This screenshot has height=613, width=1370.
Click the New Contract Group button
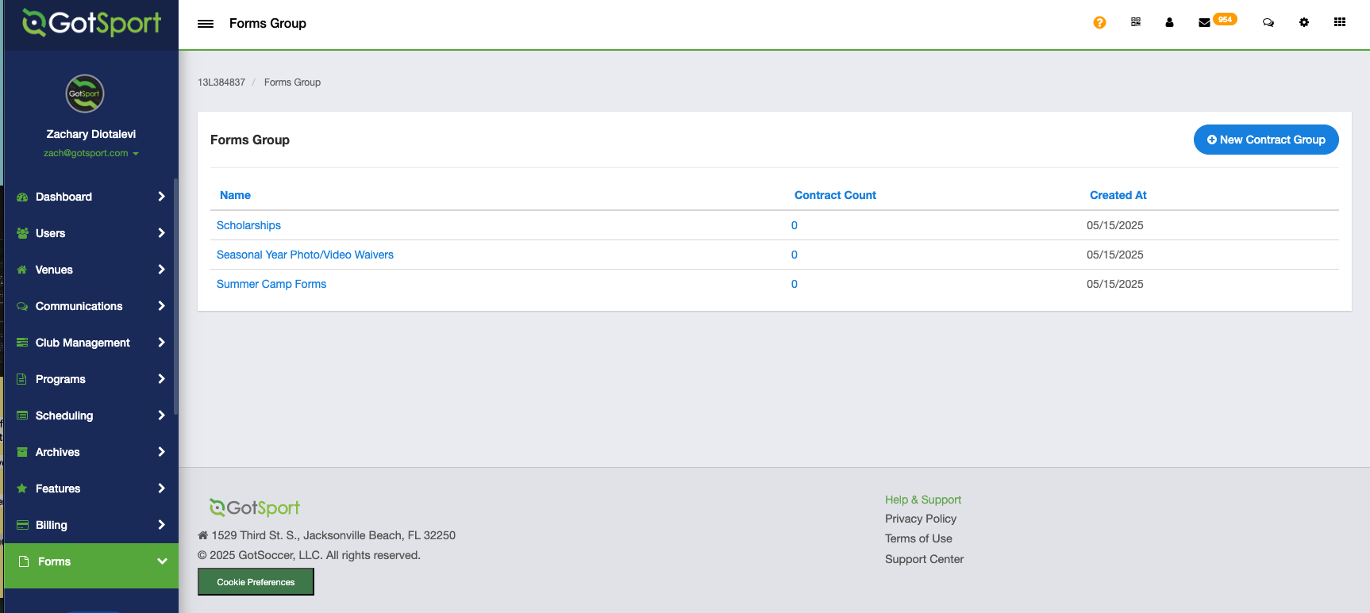pos(1266,140)
